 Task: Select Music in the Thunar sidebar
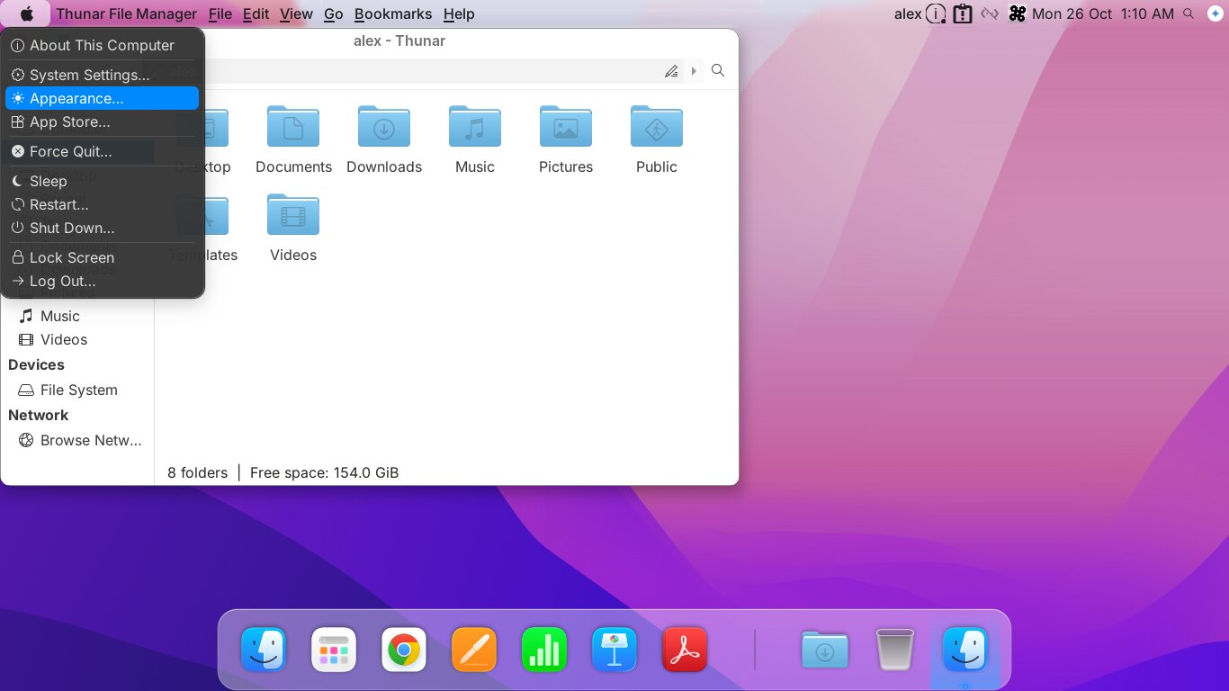[77, 316]
